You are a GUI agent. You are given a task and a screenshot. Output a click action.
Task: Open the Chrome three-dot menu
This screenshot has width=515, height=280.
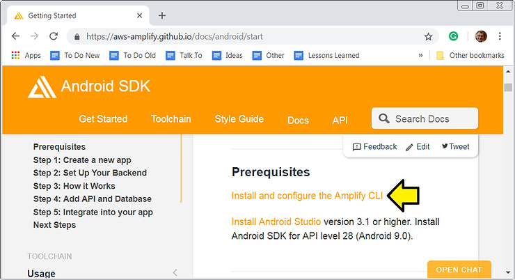pos(499,36)
